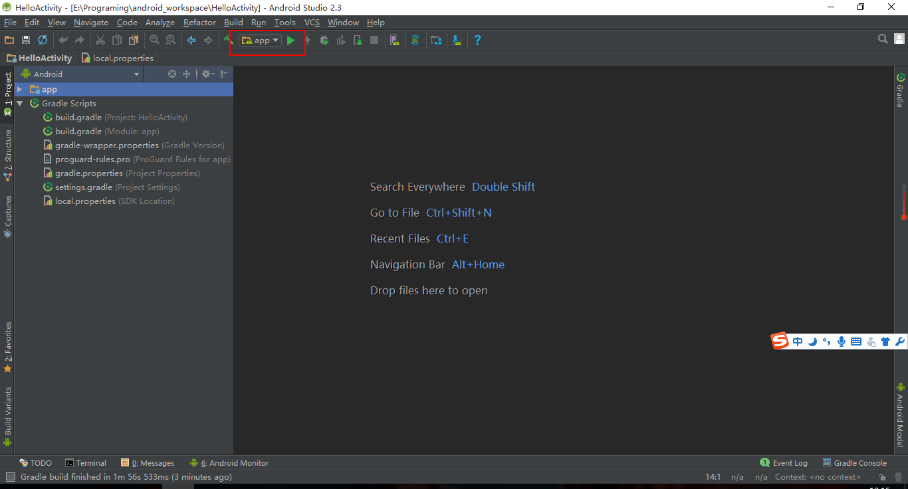Open the Build menu
The image size is (908, 489).
point(233,23)
